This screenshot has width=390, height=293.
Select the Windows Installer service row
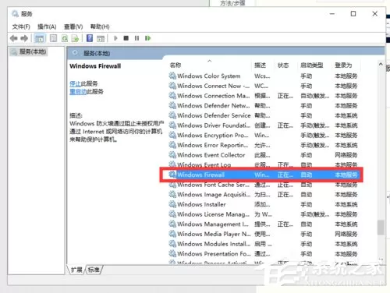[x=264, y=204]
